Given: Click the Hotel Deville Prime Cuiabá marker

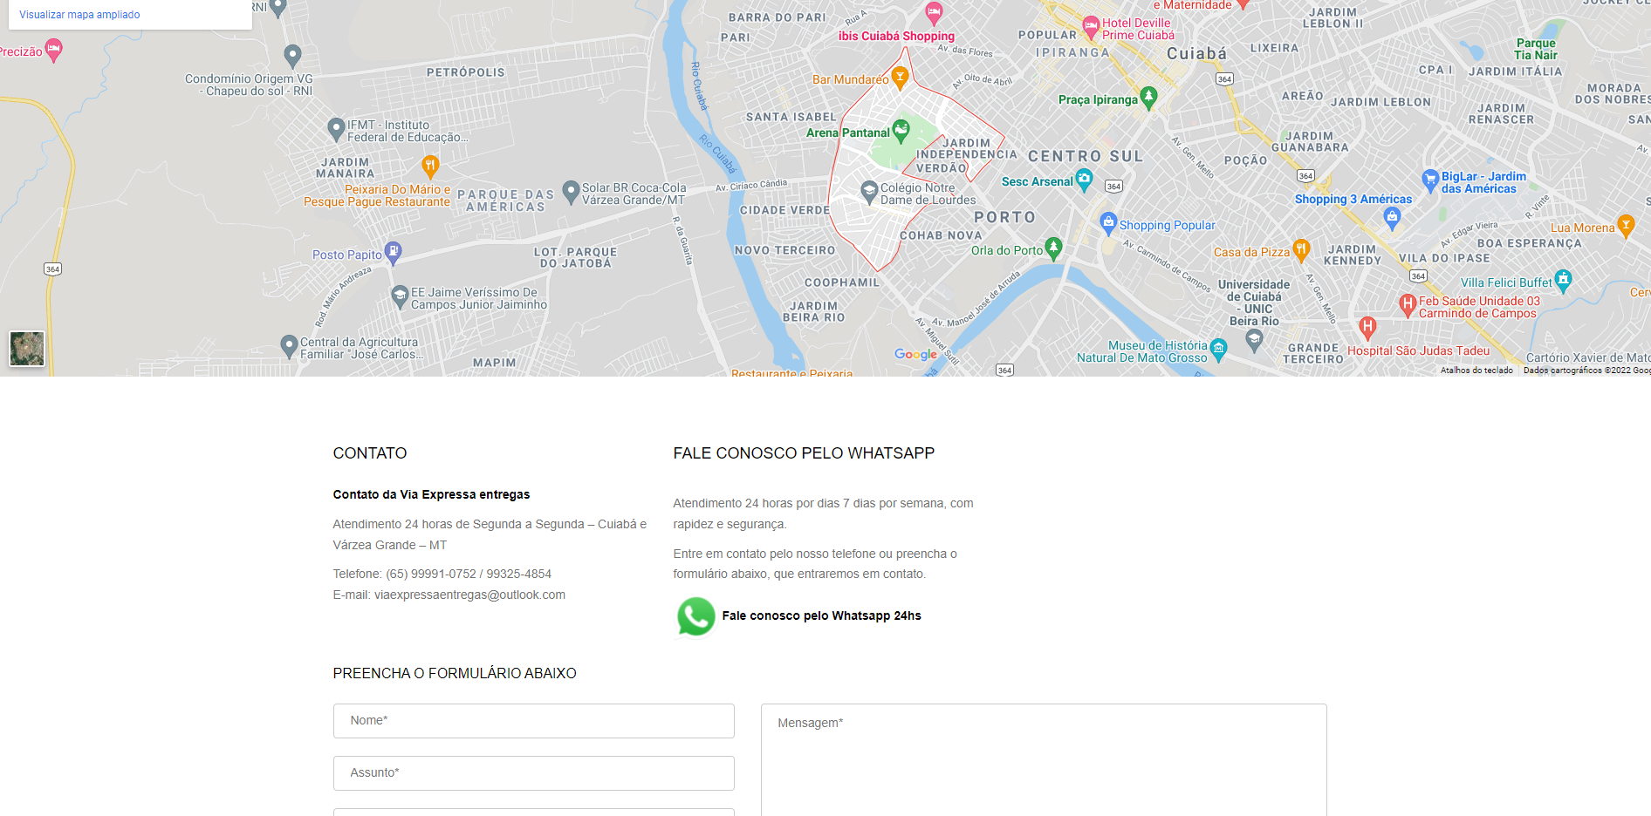Looking at the screenshot, I should (x=1091, y=28).
